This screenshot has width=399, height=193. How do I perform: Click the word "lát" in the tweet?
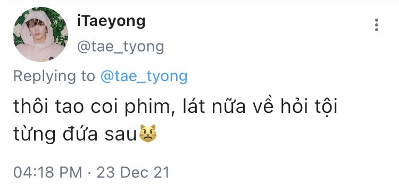[194, 107]
